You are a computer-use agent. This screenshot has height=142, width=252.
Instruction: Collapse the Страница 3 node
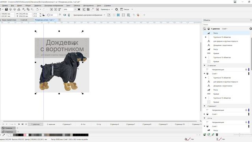(204, 106)
